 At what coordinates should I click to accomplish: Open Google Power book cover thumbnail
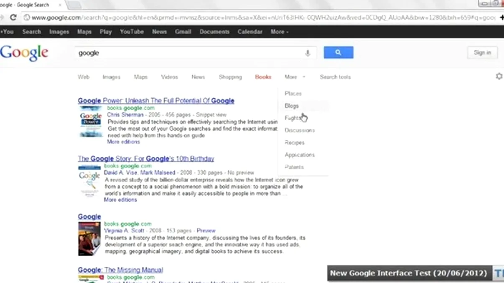point(91,122)
